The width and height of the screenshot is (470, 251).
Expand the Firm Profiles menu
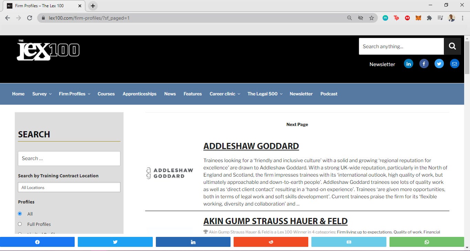(x=75, y=94)
